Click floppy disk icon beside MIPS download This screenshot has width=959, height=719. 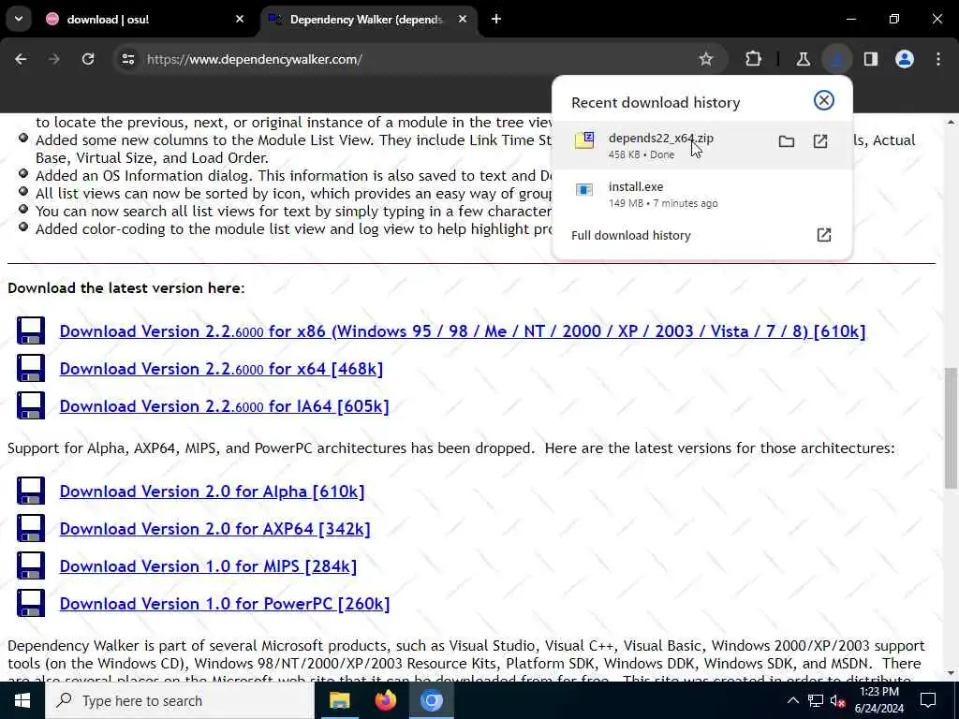click(31, 565)
